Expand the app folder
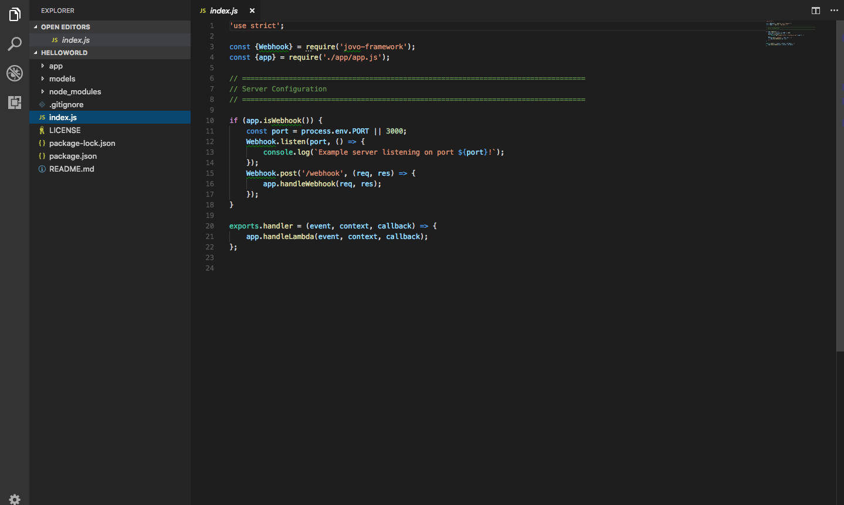Viewport: 844px width, 505px height. [x=110, y=66]
